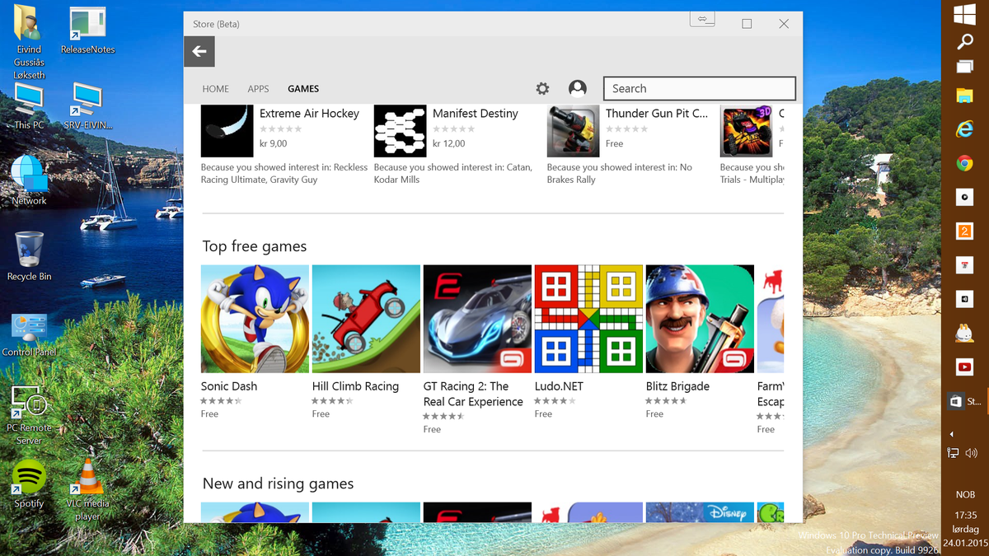989x556 pixels.
Task: Open Extreme Air Hockey game icon
Action: click(x=227, y=131)
